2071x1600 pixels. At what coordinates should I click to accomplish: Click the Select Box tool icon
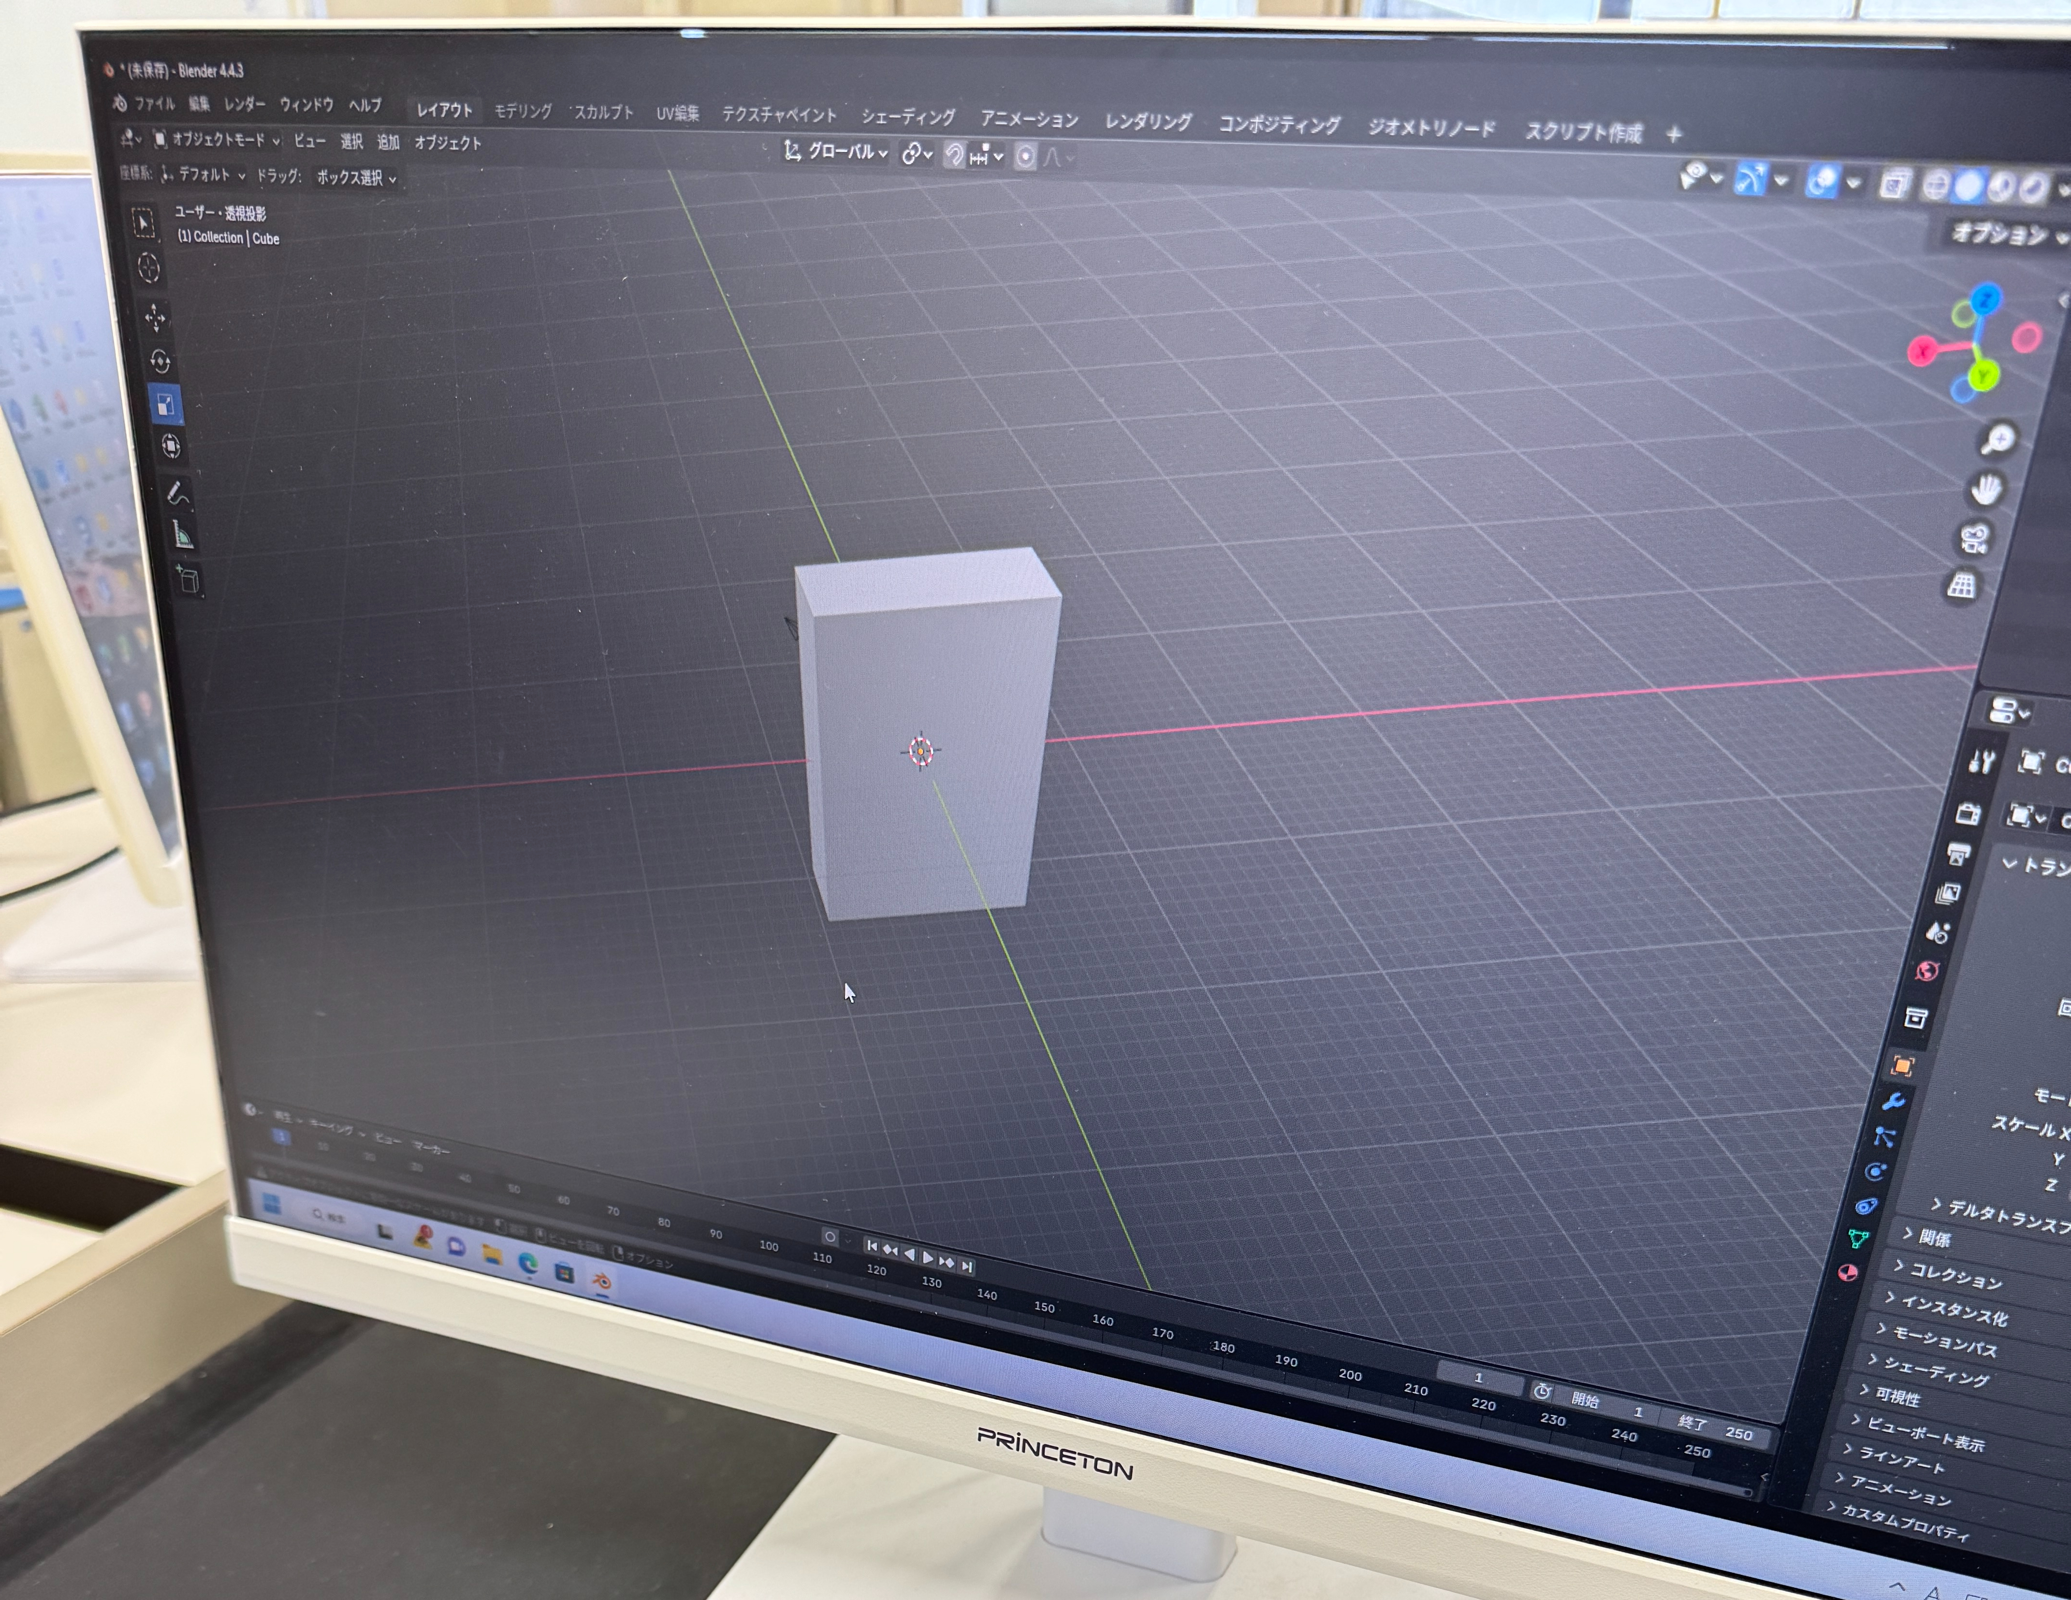pos(143,223)
